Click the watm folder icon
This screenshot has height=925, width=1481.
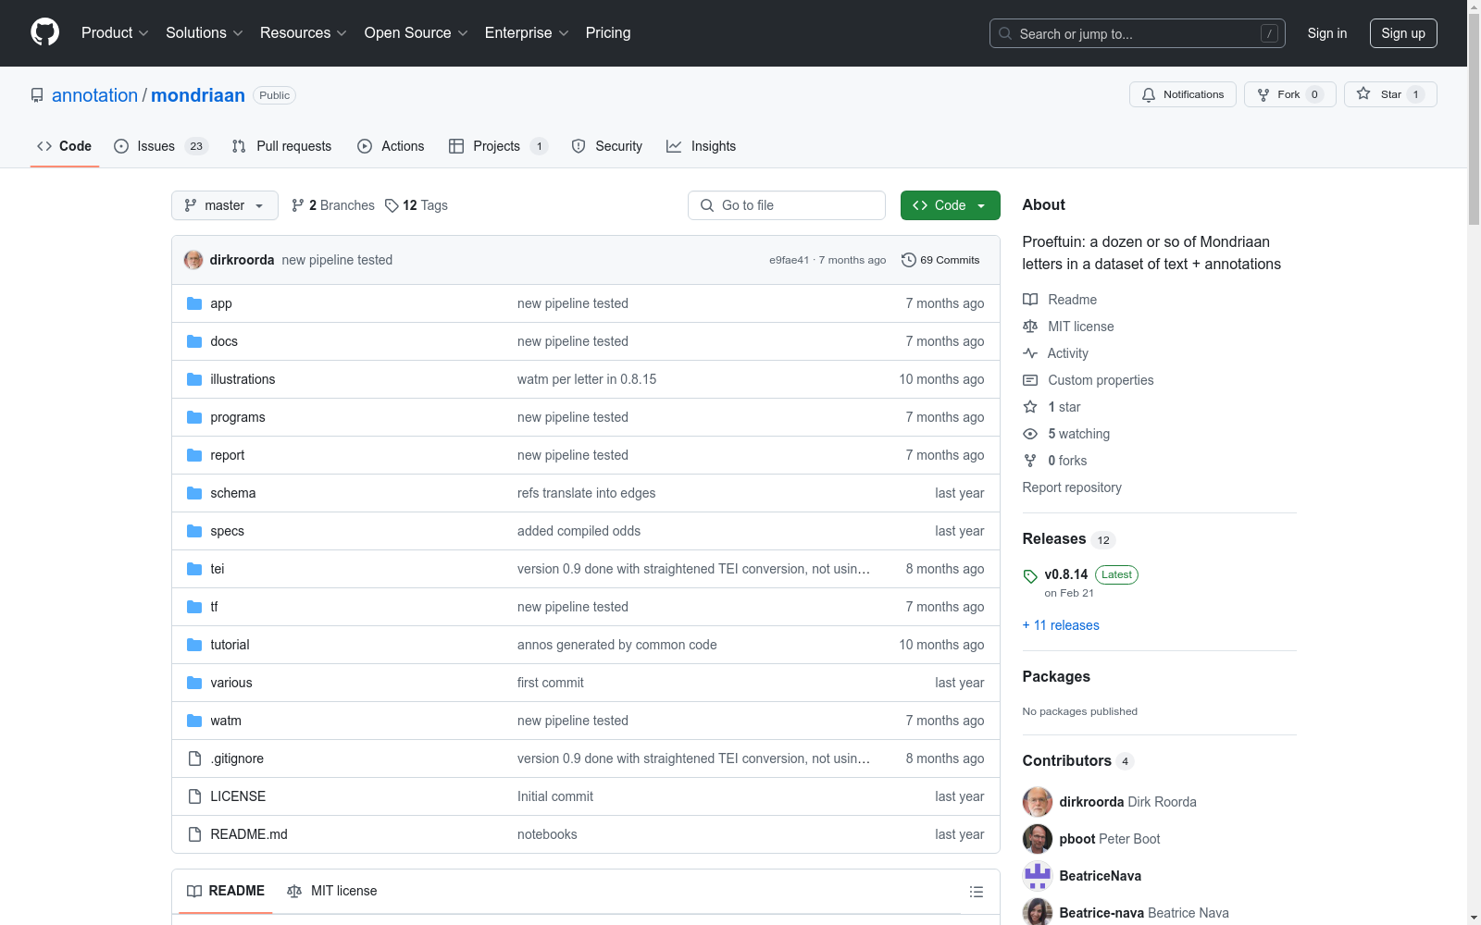[x=194, y=721]
